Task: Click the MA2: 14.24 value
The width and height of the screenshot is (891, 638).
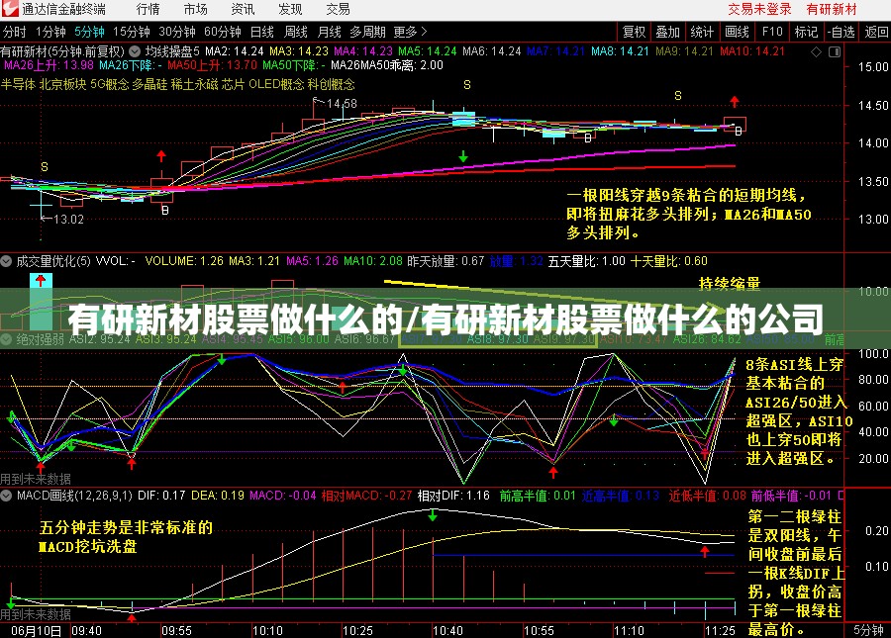Action: pos(234,51)
